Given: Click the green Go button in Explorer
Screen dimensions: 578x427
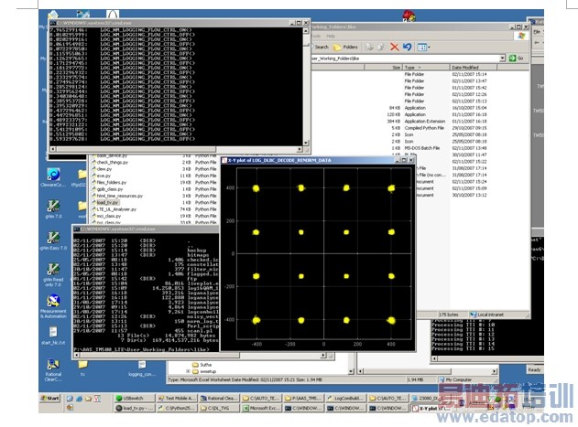Looking at the screenshot, I should click(517, 59).
